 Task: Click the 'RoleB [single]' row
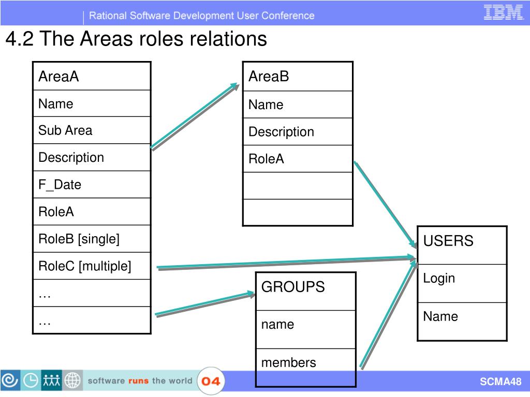tap(92, 239)
